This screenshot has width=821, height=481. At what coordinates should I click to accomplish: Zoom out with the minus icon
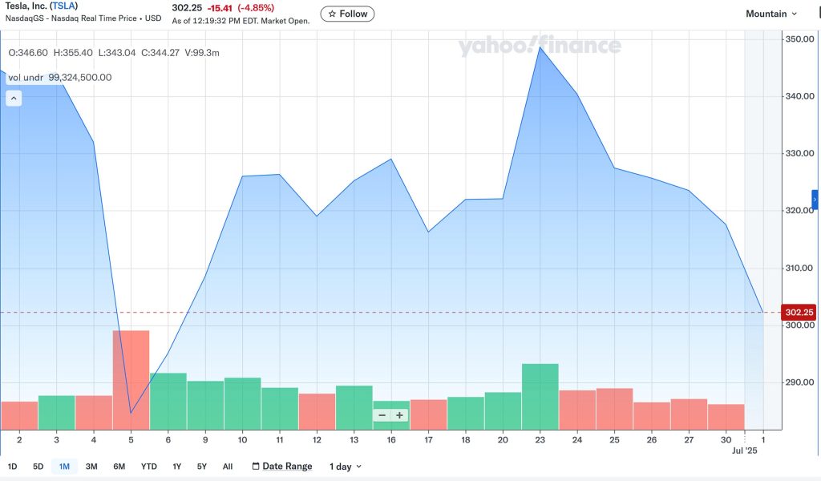382,415
